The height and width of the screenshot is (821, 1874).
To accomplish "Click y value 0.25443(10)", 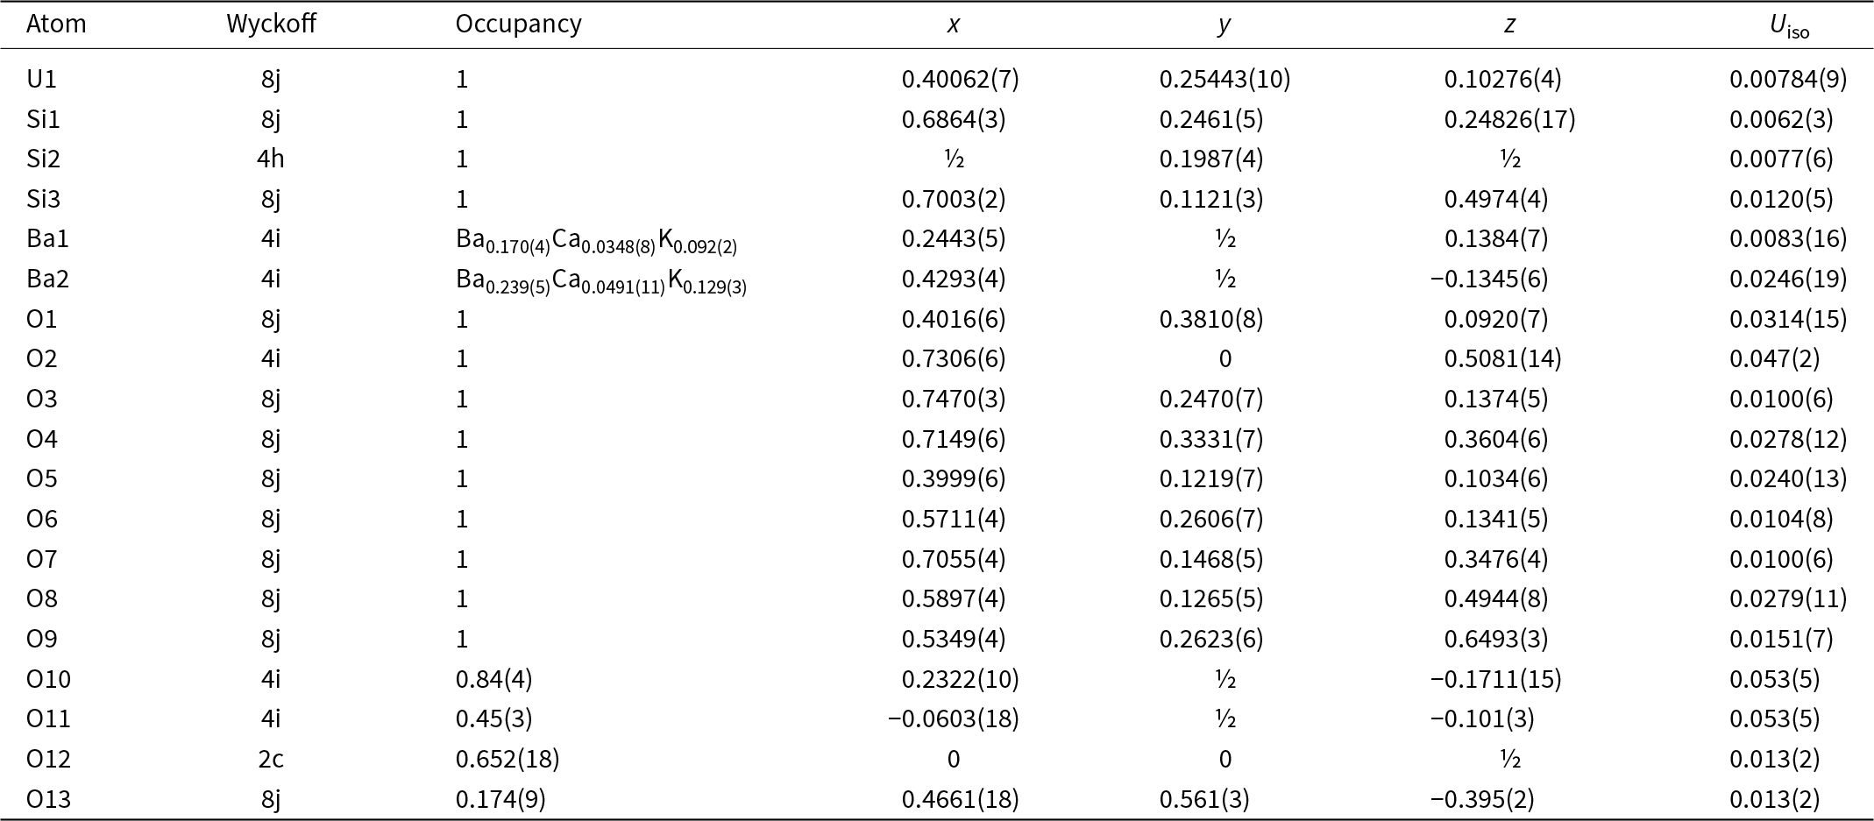I will click(1224, 80).
